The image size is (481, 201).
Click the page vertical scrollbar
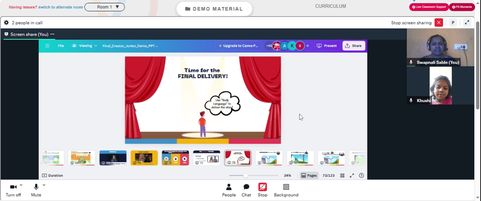tap(478, 65)
